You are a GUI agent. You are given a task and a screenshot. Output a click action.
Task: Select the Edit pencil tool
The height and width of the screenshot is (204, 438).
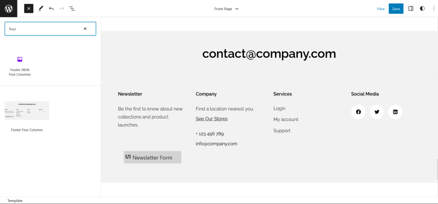[41, 8]
